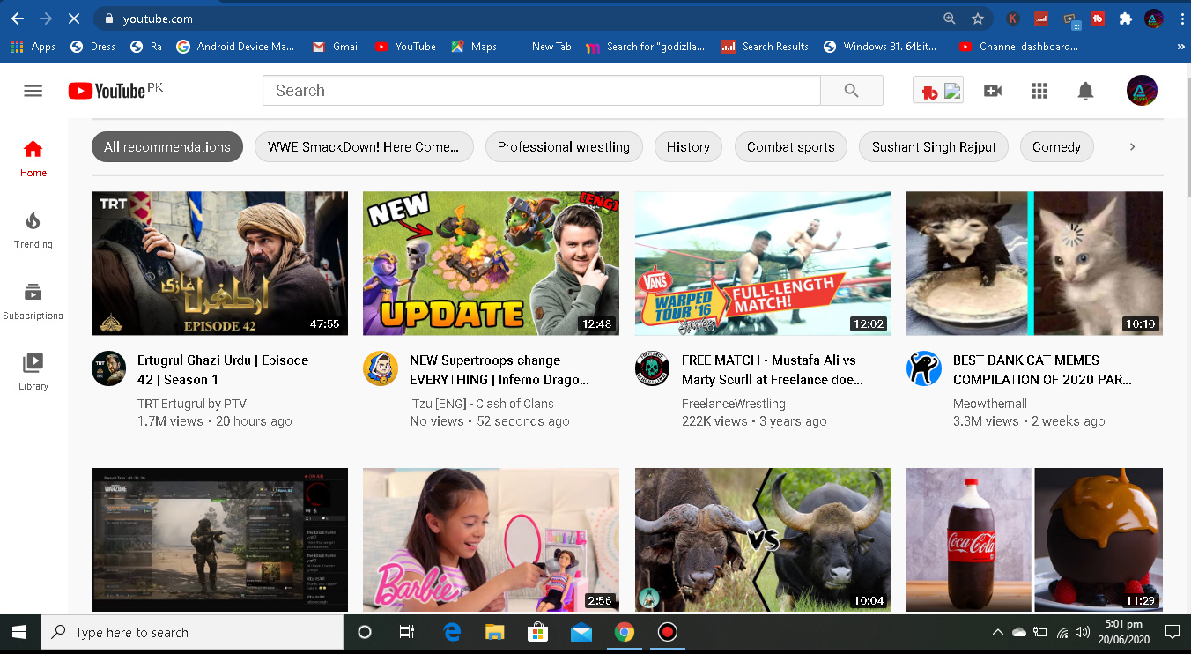Open TRT Ertugrul by PTV channel name
Image resolution: width=1191 pixels, height=654 pixels.
point(192,404)
